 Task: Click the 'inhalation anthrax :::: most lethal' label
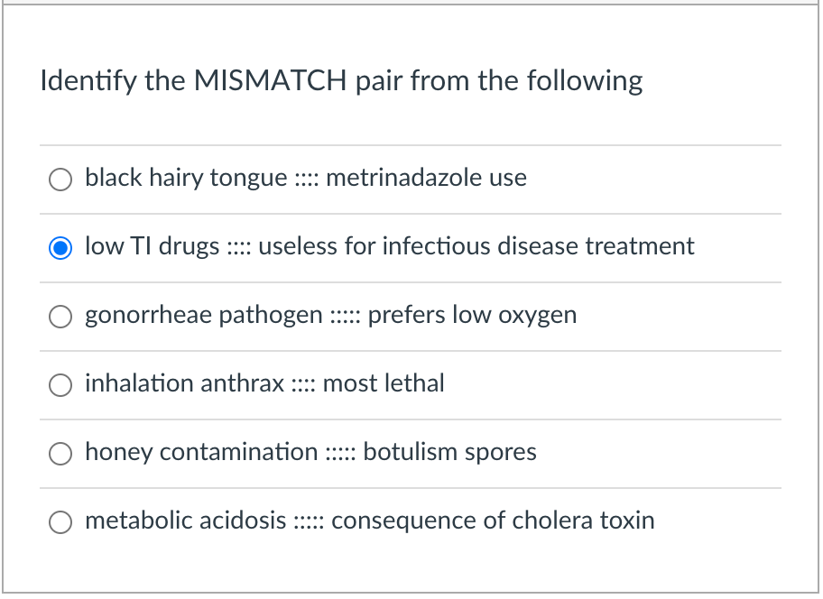[264, 384]
